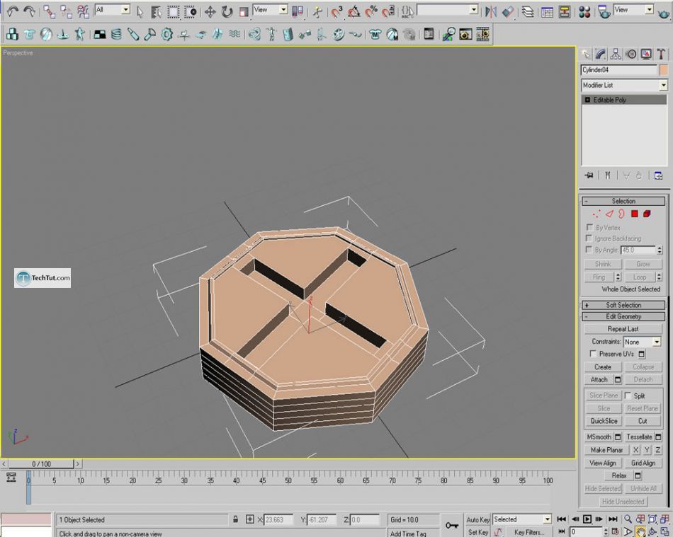Switch to the Utilities panel tab
The width and height of the screenshot is (673, 537).
point(661,54)
